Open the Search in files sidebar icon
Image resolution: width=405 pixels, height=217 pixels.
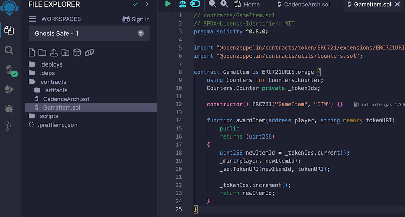9,50
